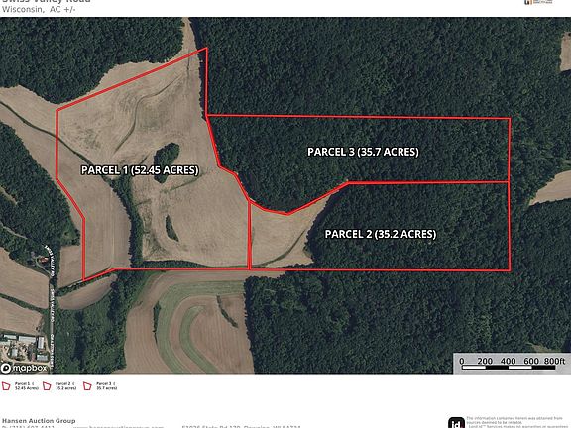This screenshot has height=428, width=571.
Task: Click the Parcel 1 legend polygon icon
Action: 6,386
